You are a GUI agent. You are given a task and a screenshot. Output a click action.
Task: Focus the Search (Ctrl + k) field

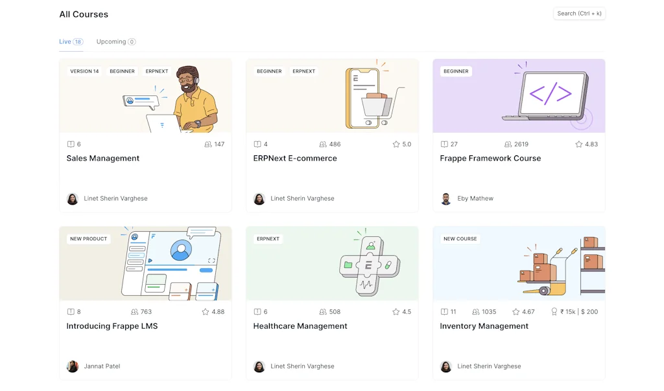point(579,14)
